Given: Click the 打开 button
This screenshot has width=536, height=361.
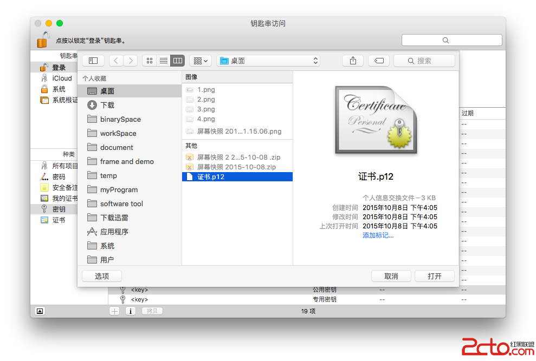Looking at the screenshot, I should point(434,276).
